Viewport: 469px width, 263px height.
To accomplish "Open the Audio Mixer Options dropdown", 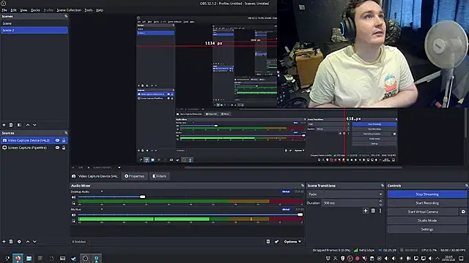I will [x=292, y=242].
